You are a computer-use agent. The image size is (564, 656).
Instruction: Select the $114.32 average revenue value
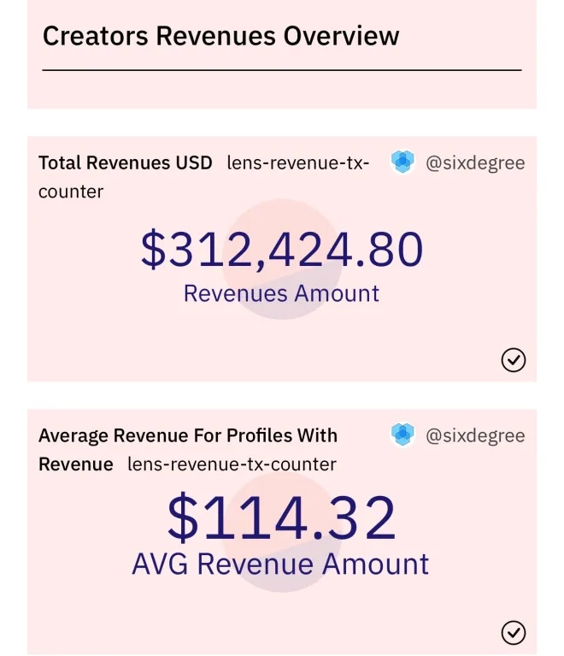282,518
